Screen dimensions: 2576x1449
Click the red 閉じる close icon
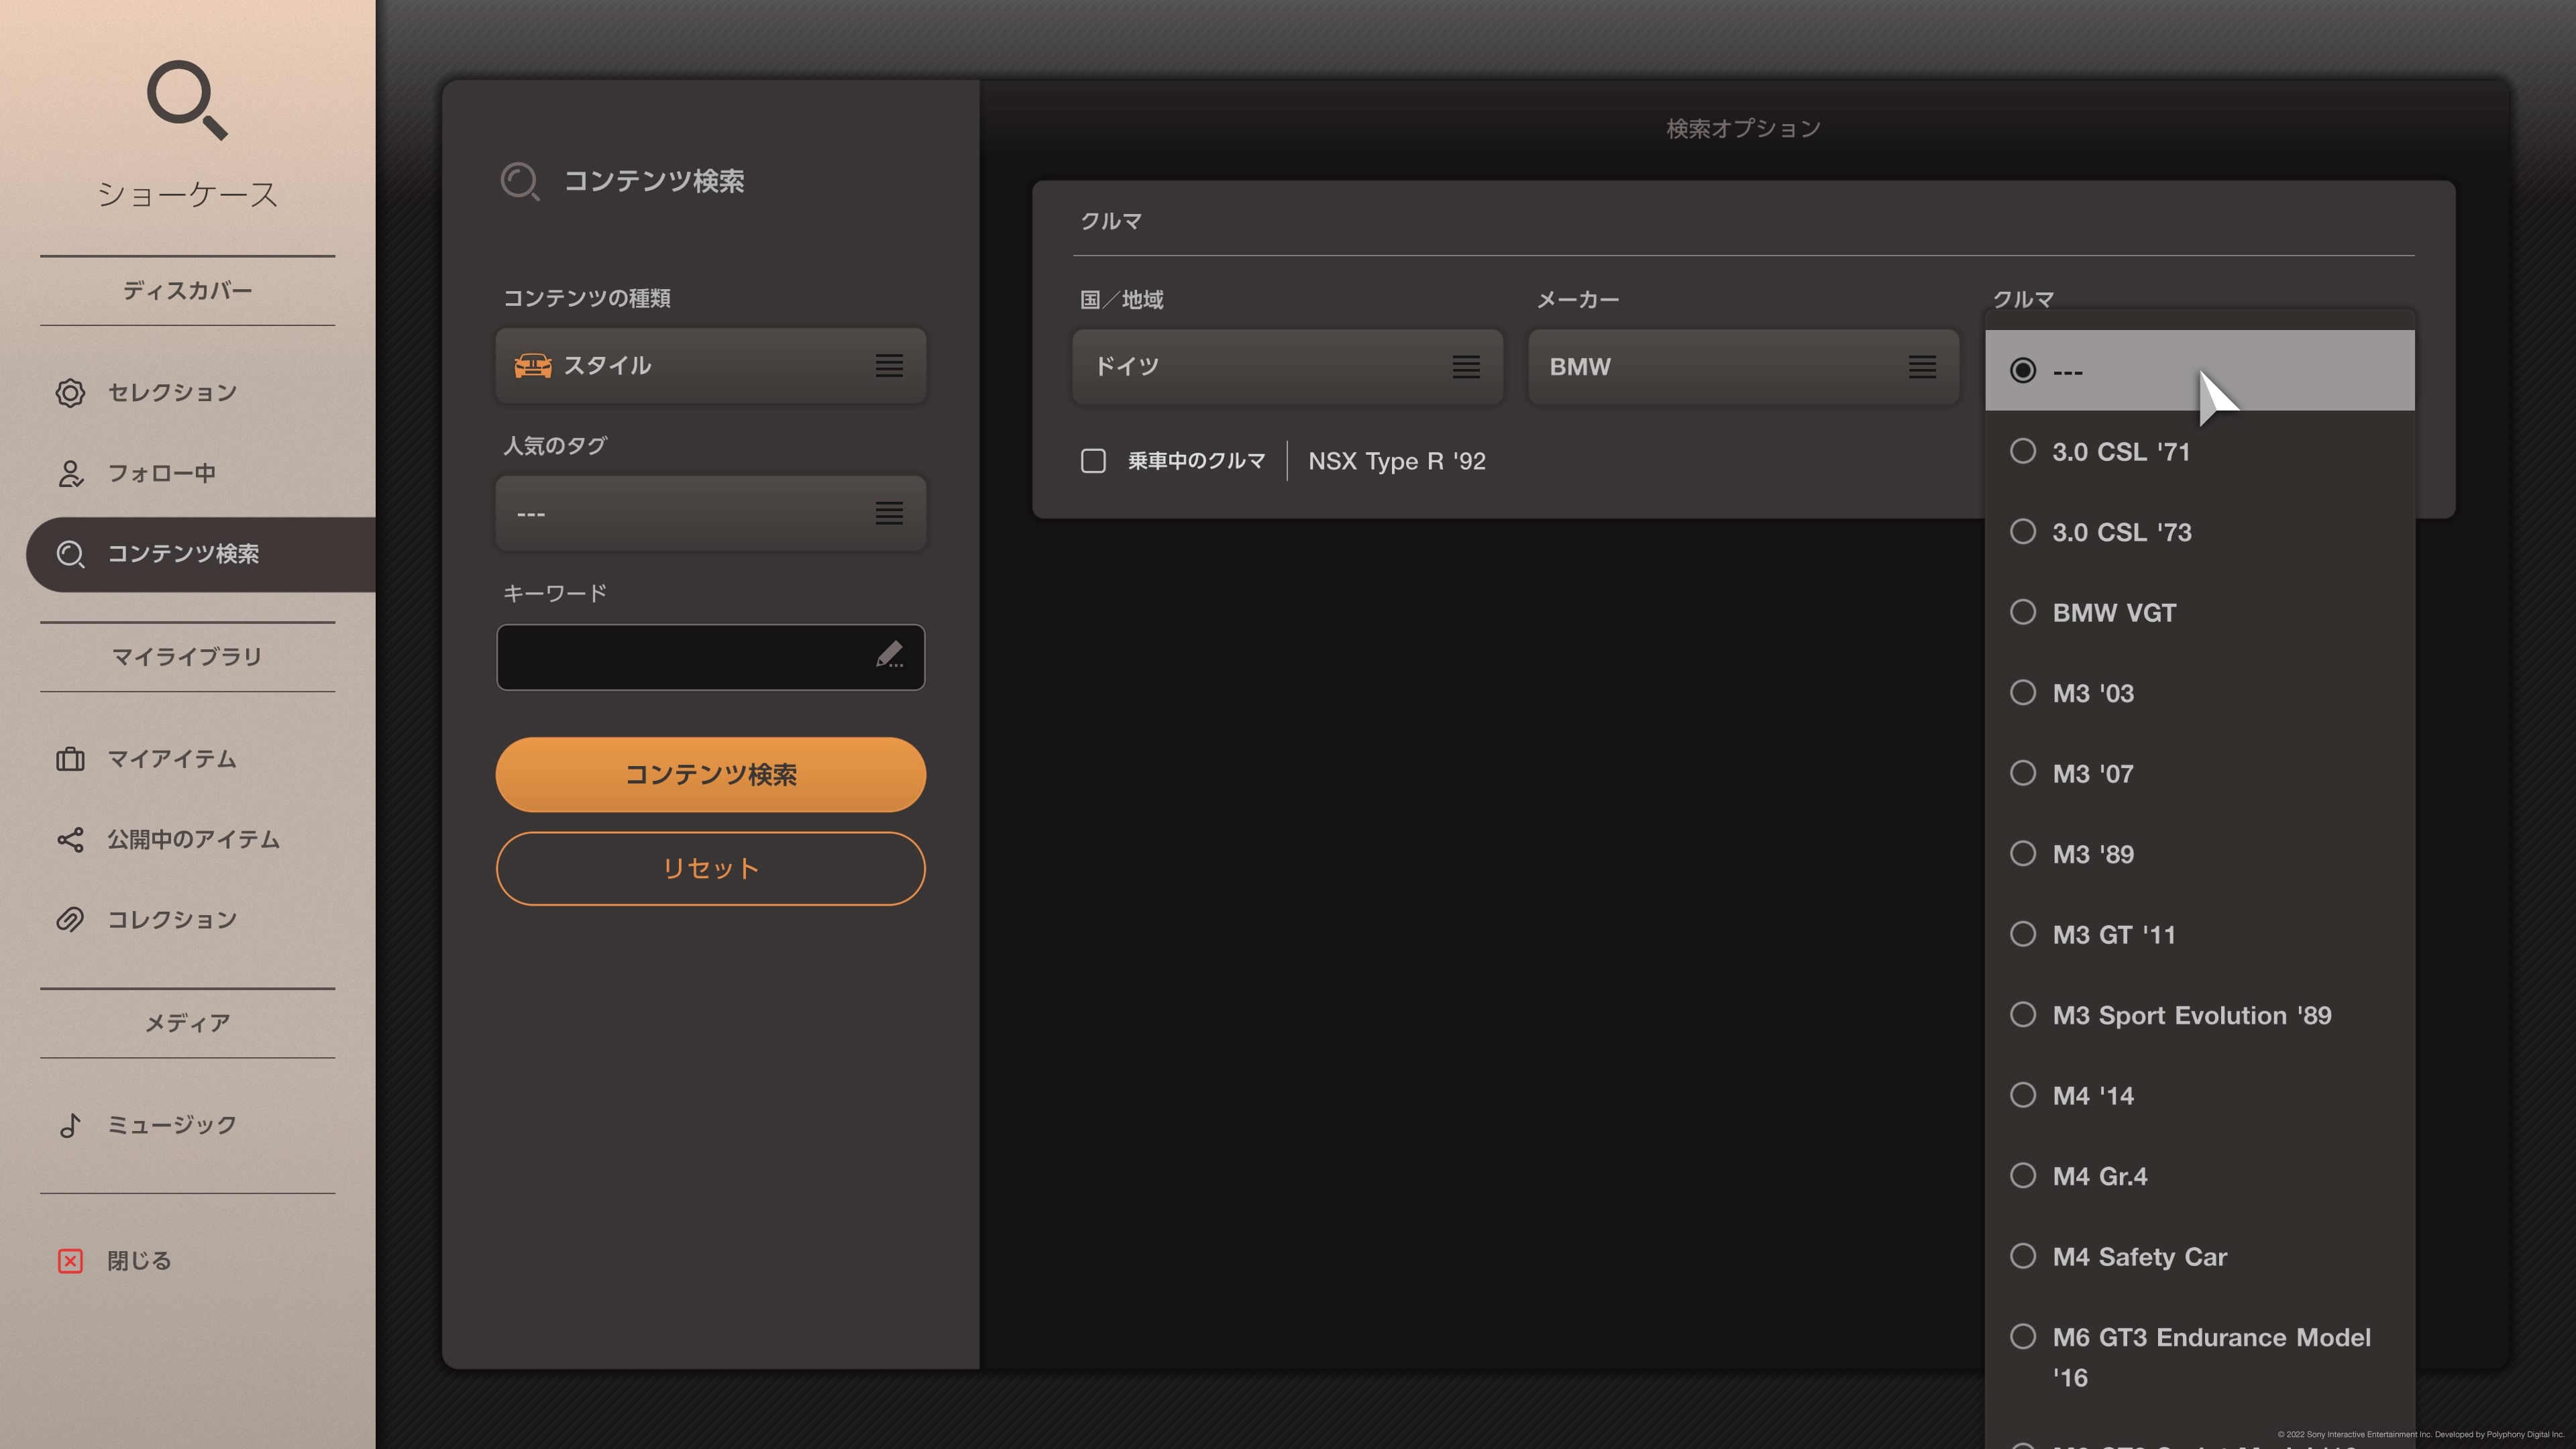pos(70,1260)
